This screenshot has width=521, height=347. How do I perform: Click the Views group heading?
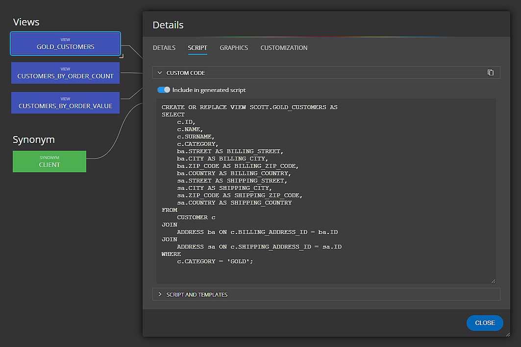(26, 22)
